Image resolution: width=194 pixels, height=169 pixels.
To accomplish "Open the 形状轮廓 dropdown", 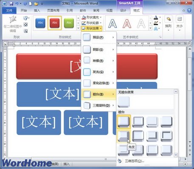I will [92, 23].
